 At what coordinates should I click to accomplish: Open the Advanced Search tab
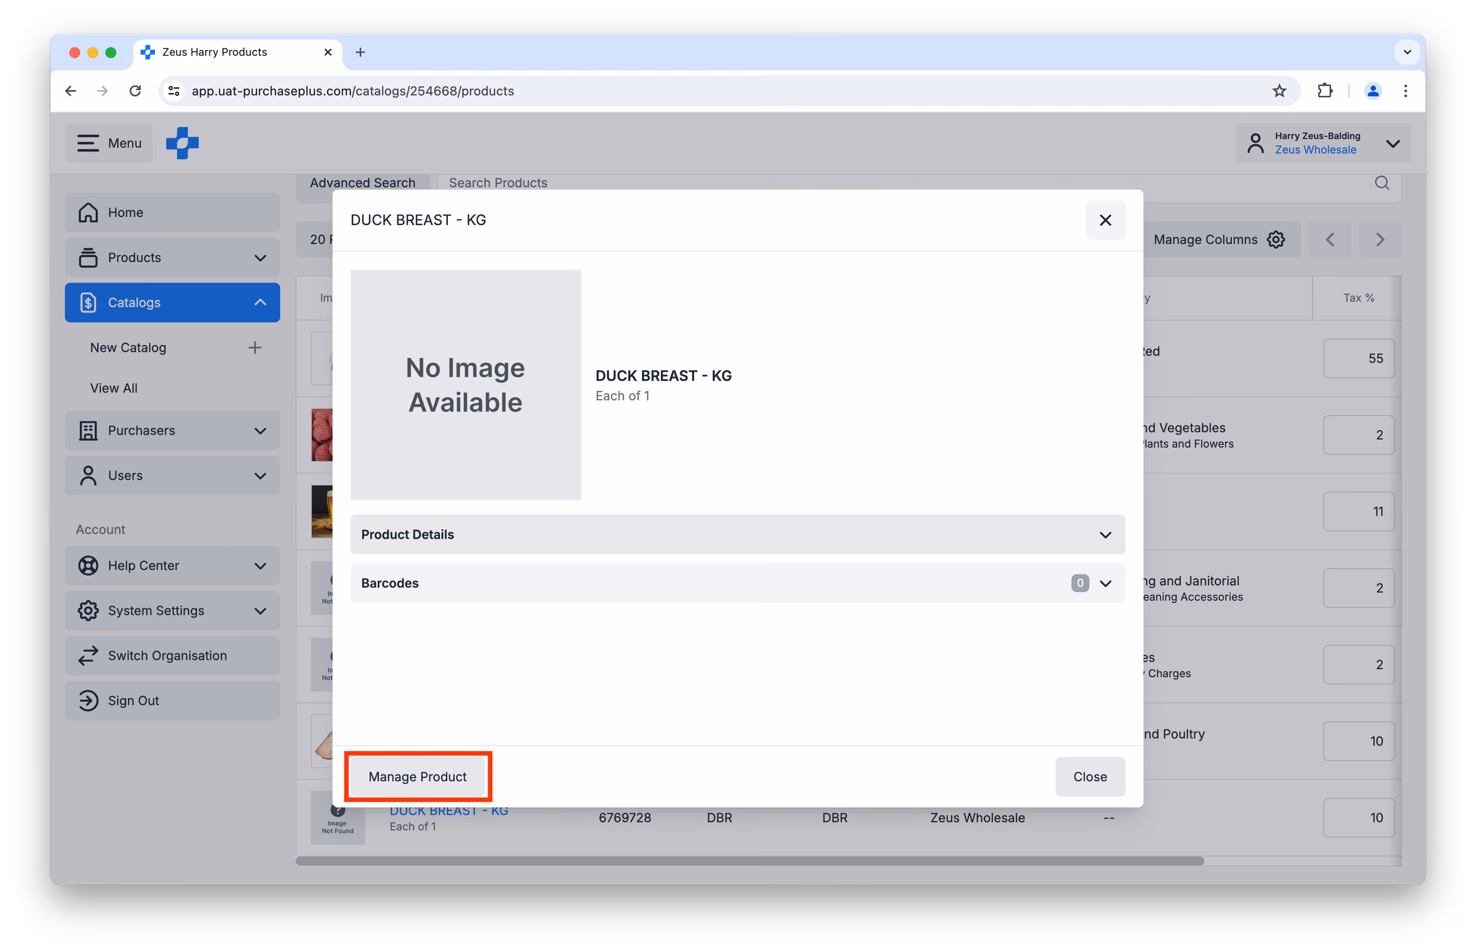point(363,183)
